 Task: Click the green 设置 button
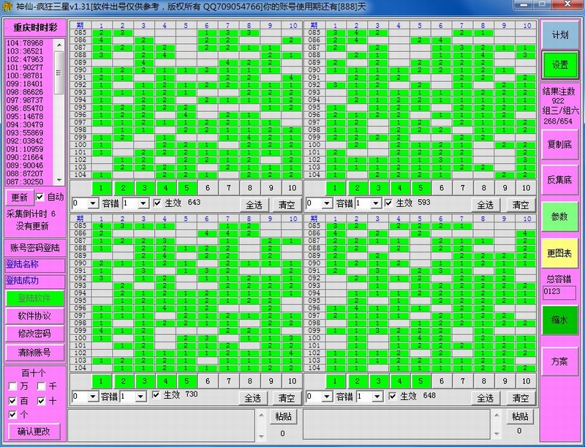click(559, 65)
